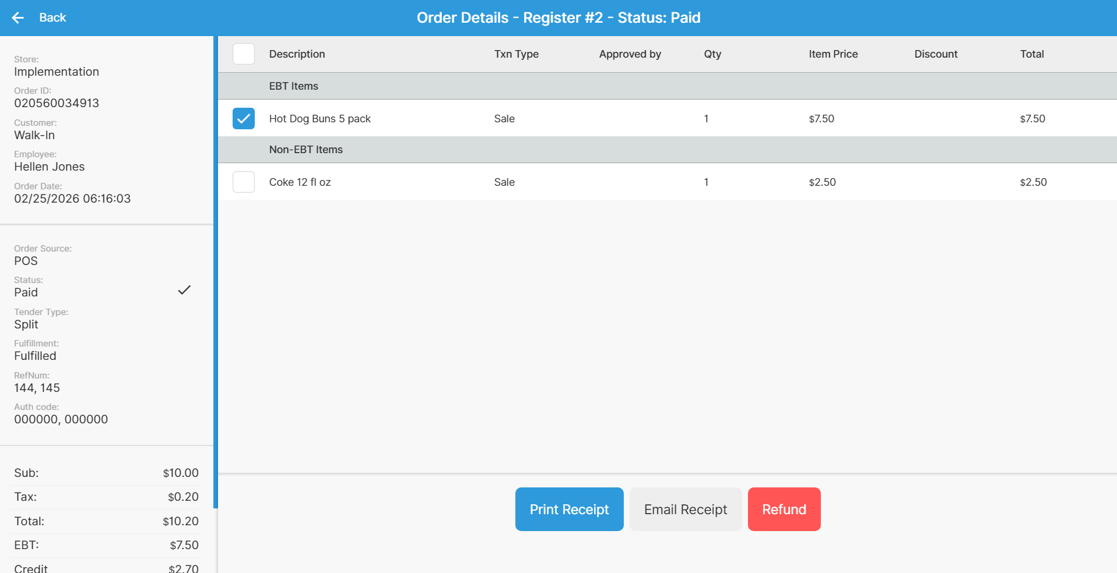Click the back arrow icon

(x=18, y=18)
